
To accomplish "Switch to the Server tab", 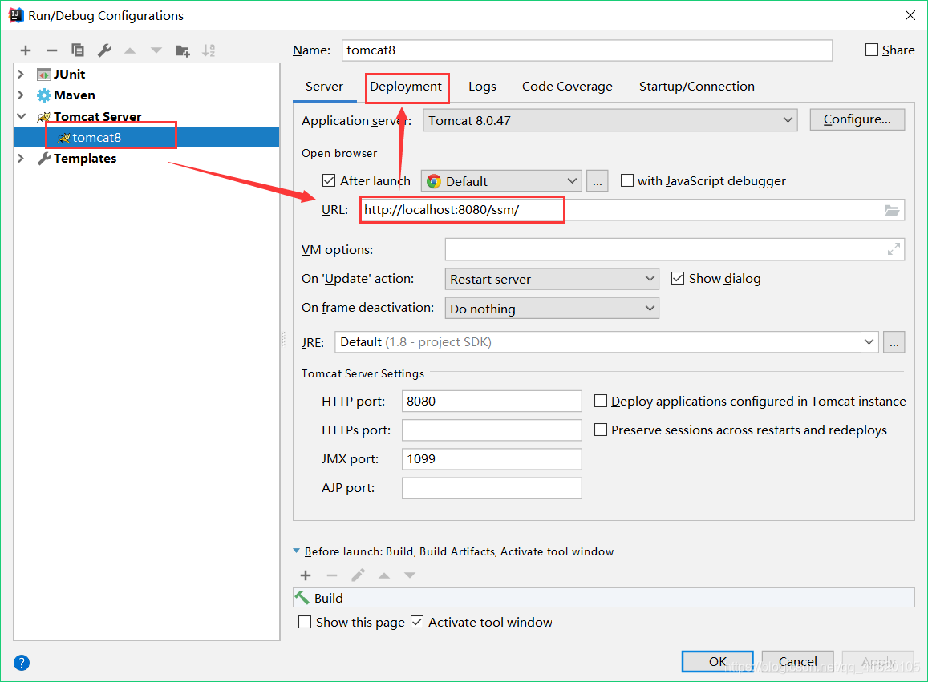I will click(x=324, y=87).
